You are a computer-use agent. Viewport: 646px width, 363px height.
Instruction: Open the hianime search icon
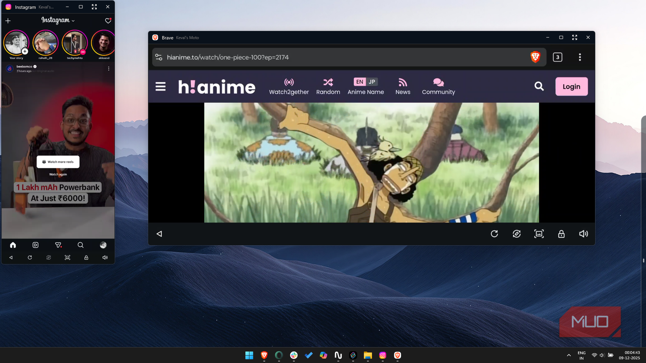pos(539,86)
